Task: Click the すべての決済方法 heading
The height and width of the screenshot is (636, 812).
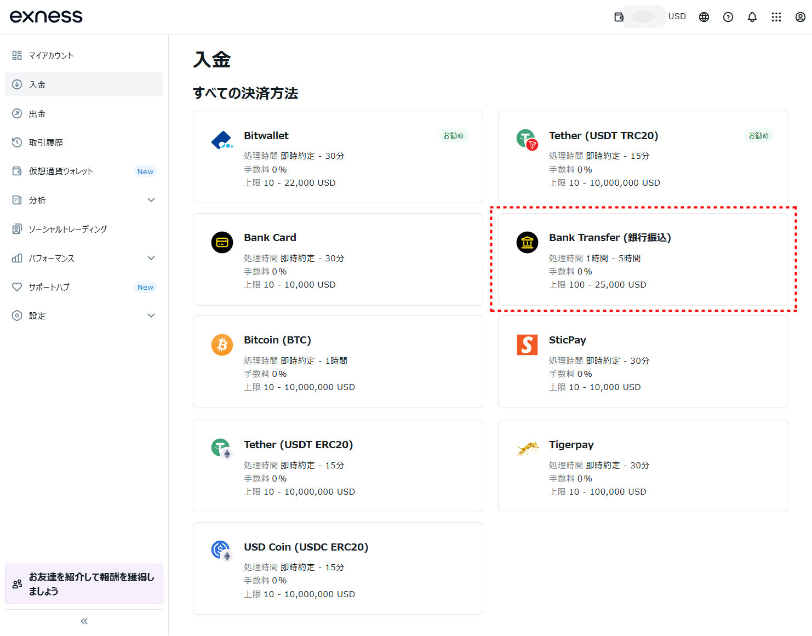Action: click(245, 93)
